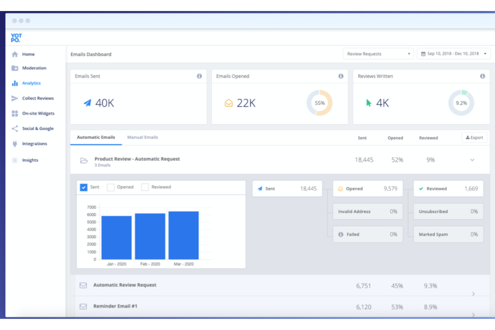
Task: Click the Integrations plug icon
Action: [x=15, y=143]
